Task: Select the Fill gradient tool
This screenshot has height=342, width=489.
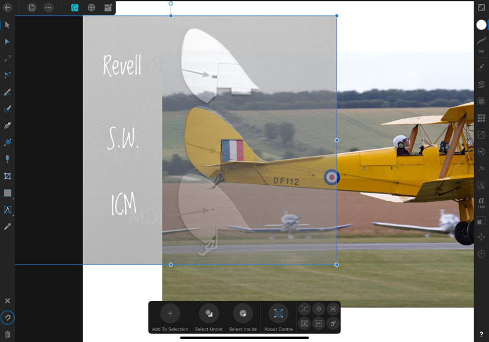Action: [x=7, y=143]
